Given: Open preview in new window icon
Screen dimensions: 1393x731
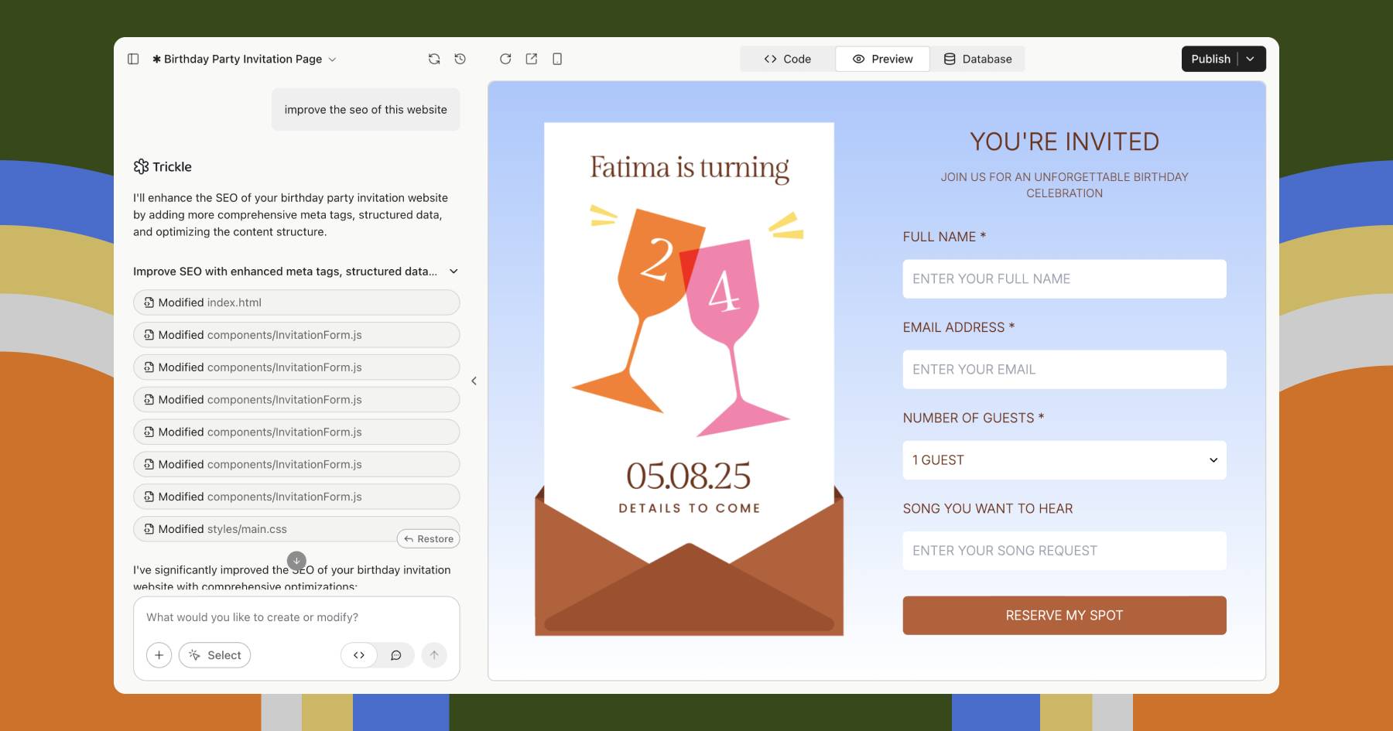Looking at the screenshot, I should [x=532, y=59].
